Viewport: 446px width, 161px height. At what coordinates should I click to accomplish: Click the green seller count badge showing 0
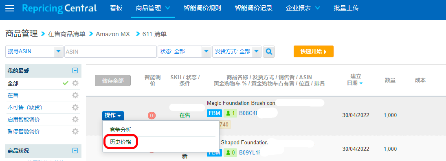coord(230,153)
